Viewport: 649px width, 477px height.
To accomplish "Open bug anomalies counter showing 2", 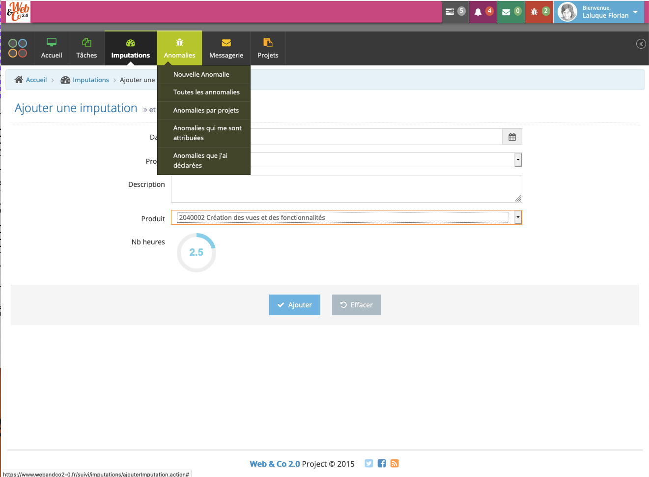I will [539, 12].
